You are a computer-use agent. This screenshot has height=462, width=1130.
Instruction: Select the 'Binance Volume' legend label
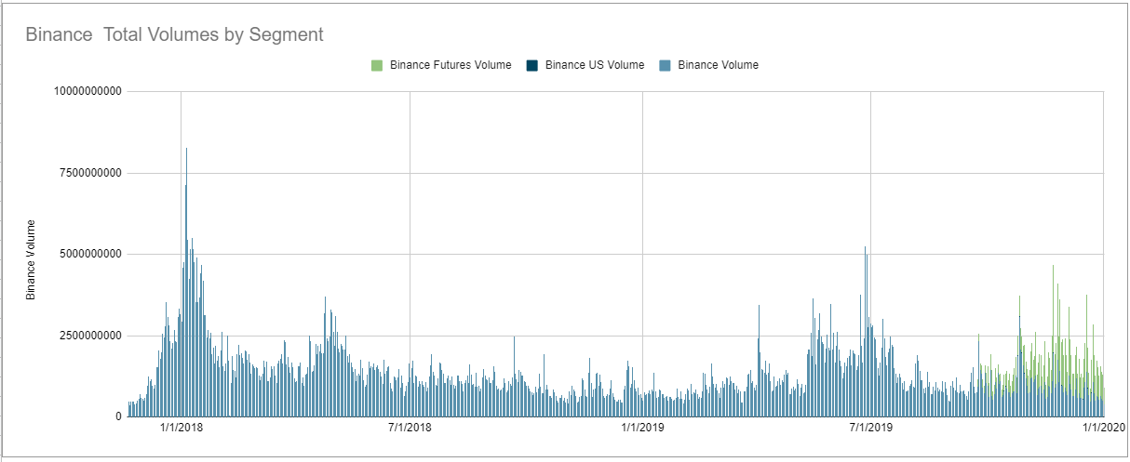[718, 65]
